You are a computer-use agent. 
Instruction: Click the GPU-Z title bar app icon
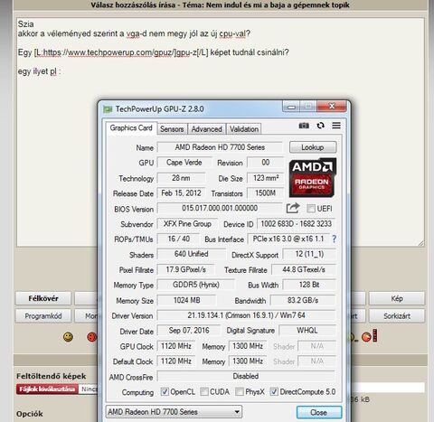(x=108, y=109)
